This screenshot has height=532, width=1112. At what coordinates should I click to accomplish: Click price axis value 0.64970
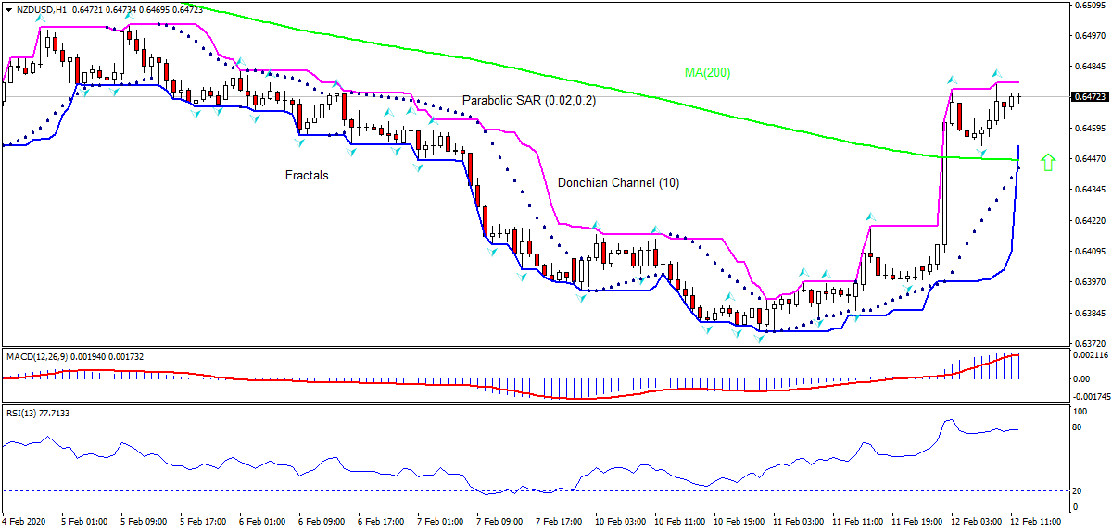(1090, 36)
